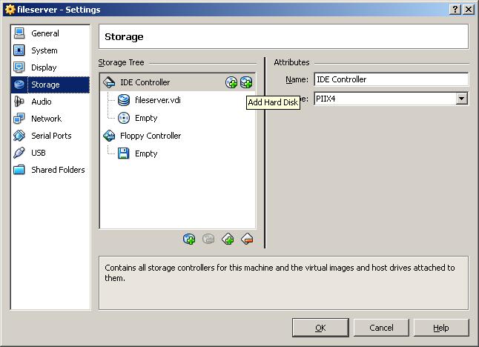Open the Network settings page
Image resolution: width=479 pixels, height=347 pixels.
click(50, 119)
